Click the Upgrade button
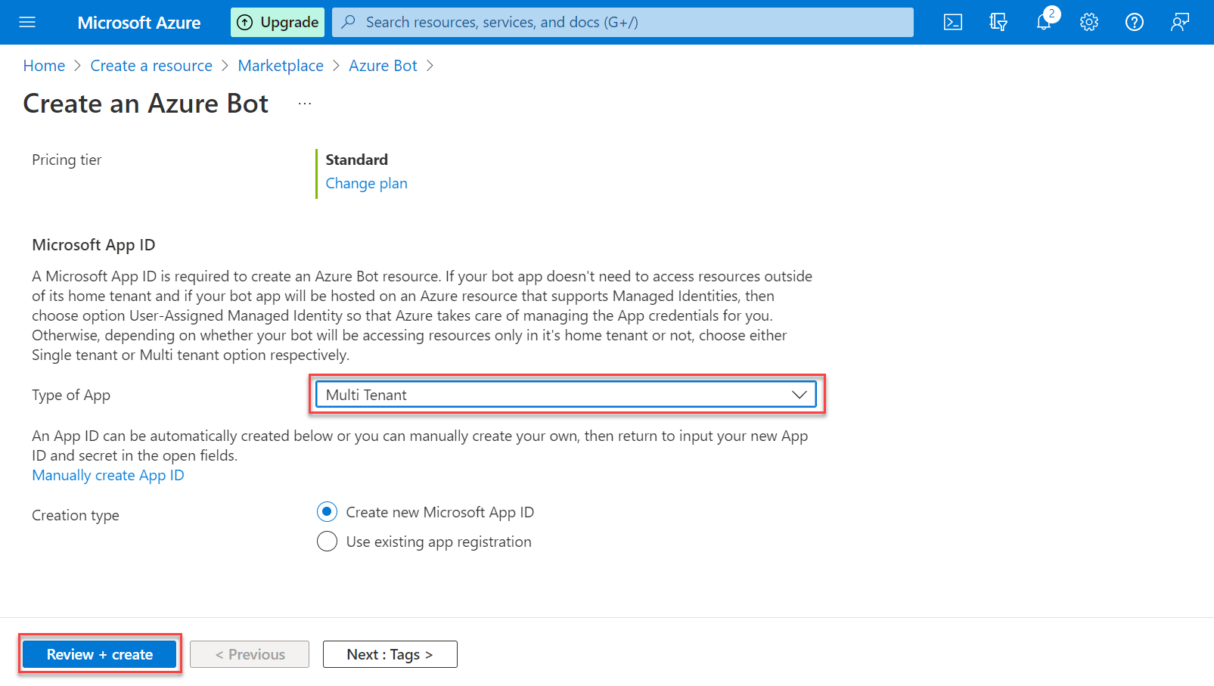The height and width of the screenshot is (686, 1214). 278,22
